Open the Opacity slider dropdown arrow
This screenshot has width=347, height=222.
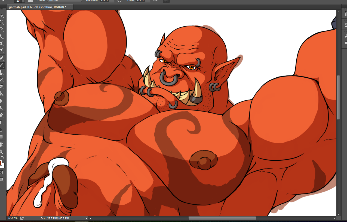pos(112,1)
